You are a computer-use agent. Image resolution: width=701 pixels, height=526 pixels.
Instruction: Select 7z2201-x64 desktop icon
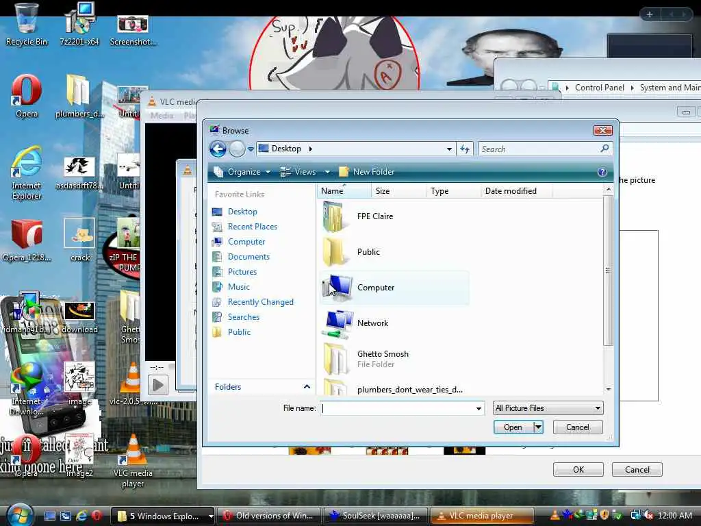click(79, 25)
